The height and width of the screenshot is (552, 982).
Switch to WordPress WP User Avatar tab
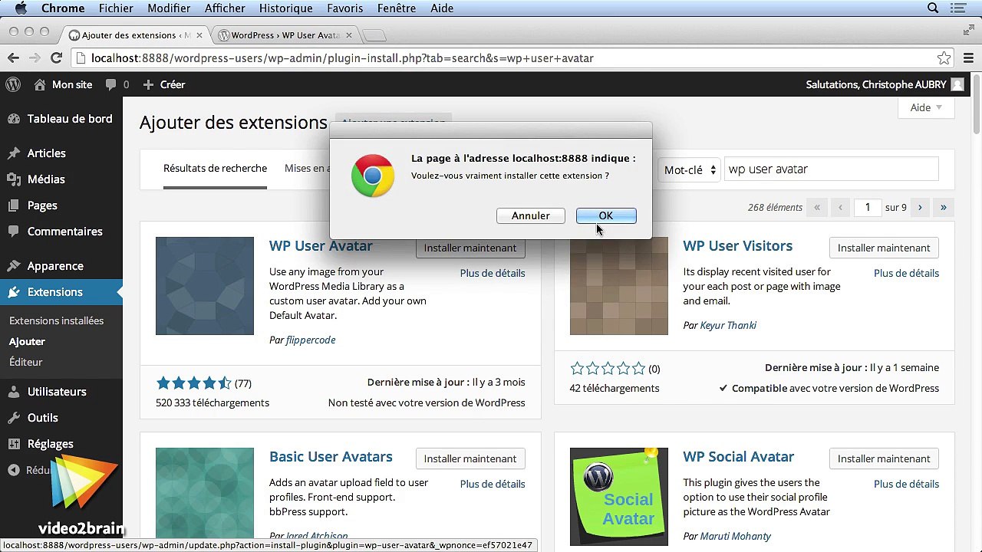[285, 35]
